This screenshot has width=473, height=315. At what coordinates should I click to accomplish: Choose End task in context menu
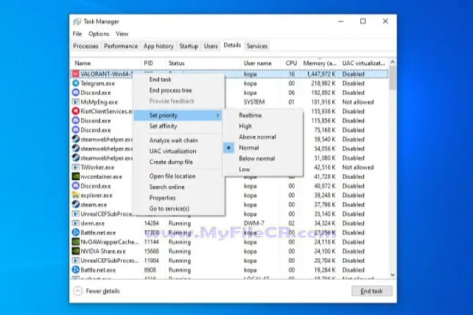179,79
